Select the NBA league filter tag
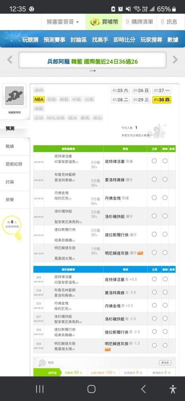Screen dimensions: 185x401 pyautogui.click(x=39, y=99)
